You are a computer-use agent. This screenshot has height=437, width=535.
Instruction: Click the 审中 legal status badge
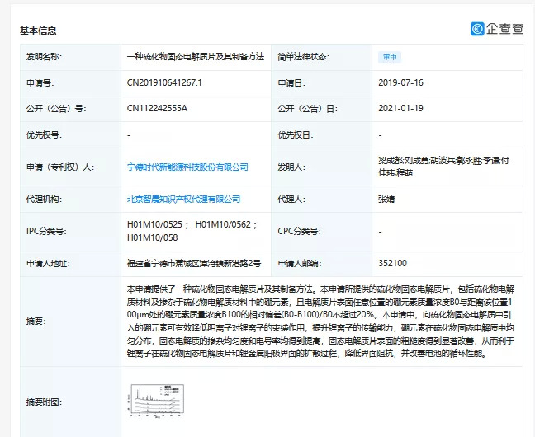click(390, 57)
